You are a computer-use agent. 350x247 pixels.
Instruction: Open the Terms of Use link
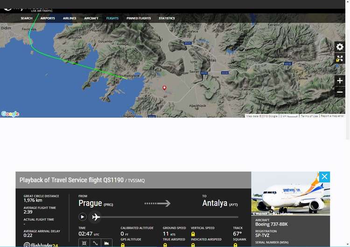click(309, 116)
